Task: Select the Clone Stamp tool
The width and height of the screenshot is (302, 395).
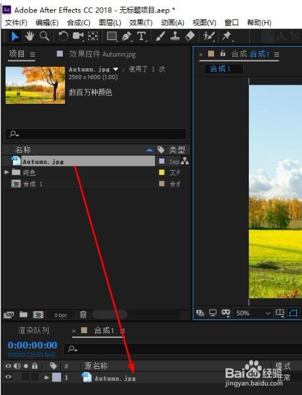Action: [175, 36]
